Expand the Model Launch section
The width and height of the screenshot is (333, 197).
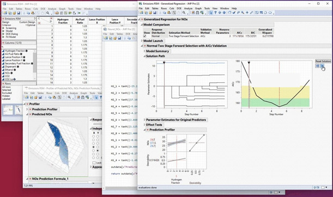point(142,41)
